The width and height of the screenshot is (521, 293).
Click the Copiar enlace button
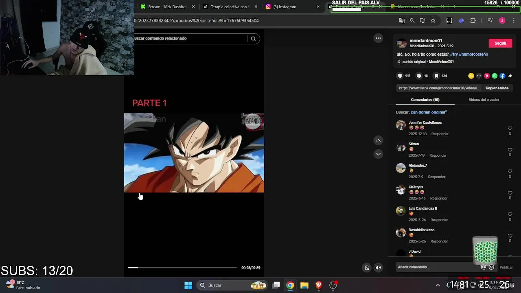[497, 88]
